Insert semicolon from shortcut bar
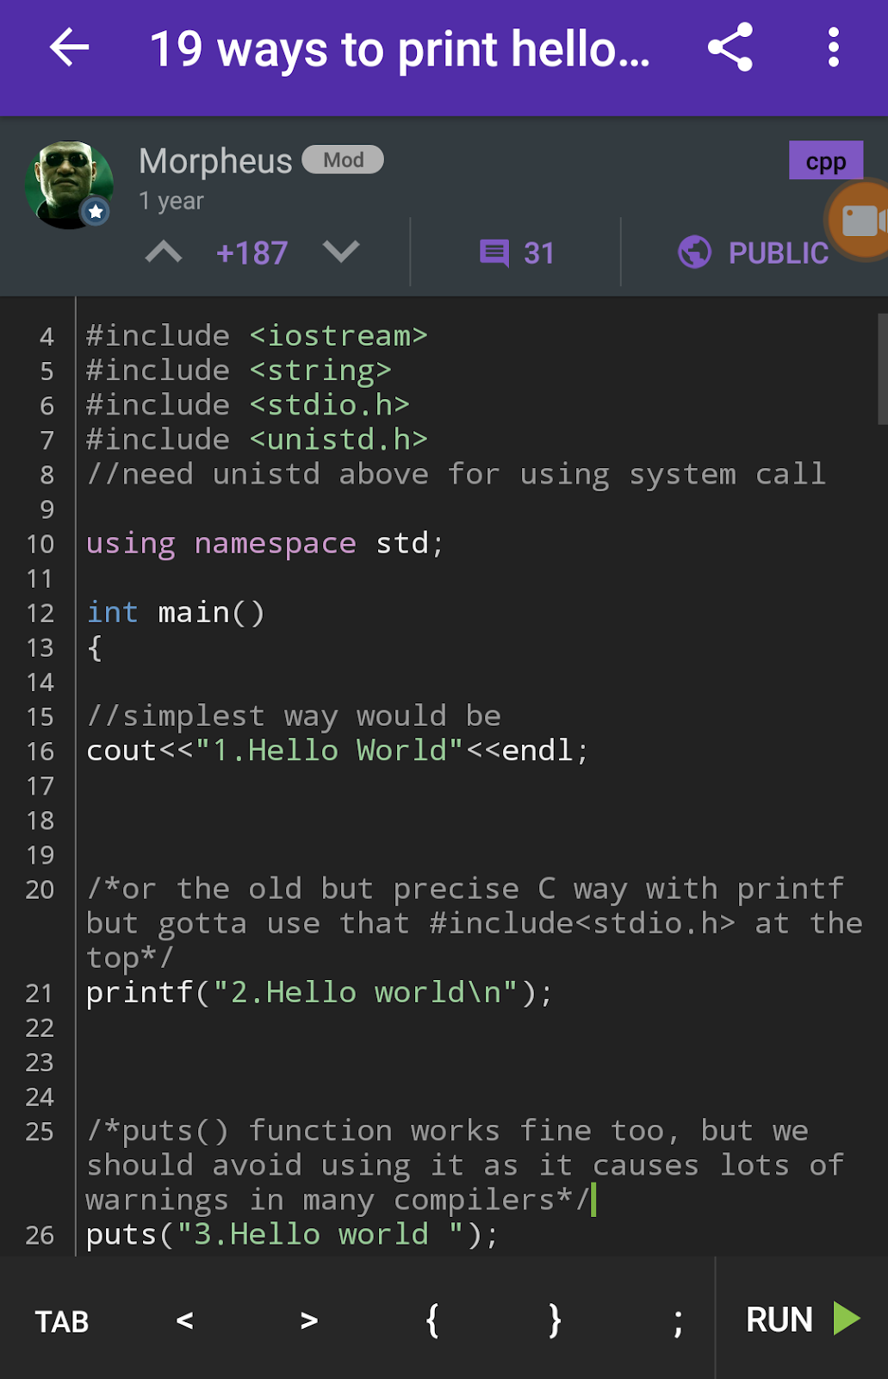 click(679, 1321)
